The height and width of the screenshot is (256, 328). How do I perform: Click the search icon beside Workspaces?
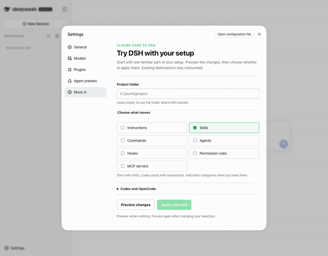49,36
